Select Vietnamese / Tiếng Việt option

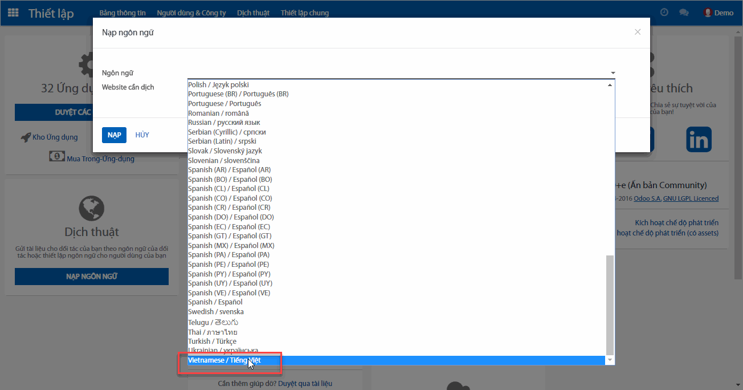[226, 360]
